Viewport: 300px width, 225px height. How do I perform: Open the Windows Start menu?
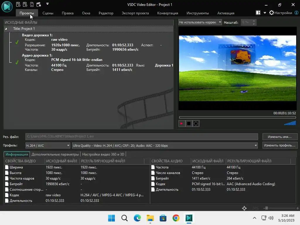[x=111, y=218]
